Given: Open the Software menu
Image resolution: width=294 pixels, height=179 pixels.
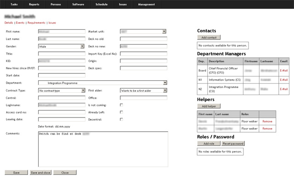Looking at the screenshot, I should coord(78,4).
